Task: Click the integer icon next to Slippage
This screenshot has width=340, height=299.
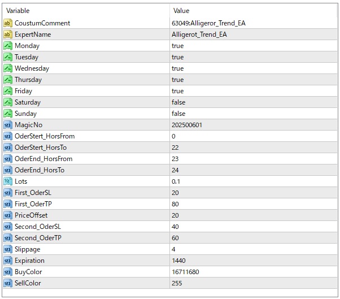Action: pos(8,249)
